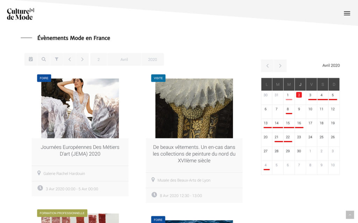The image size is (358, 223).
Task: Click the 3 Avr 2020 00:00 date line
Action: 72,189
